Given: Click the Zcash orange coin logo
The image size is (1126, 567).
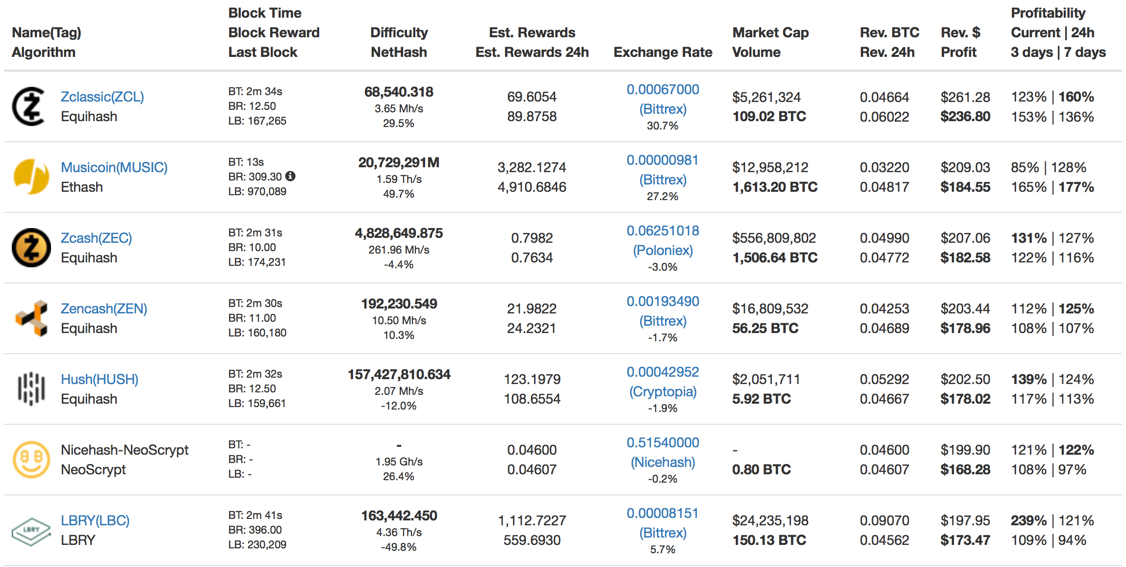Looking at the screenshot, I should 31,248.
